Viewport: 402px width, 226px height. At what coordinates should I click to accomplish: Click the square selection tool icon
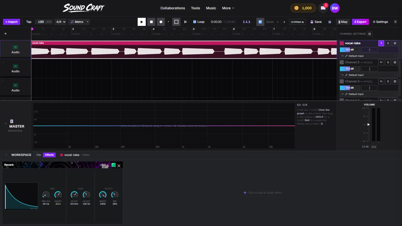pos(176,22)
